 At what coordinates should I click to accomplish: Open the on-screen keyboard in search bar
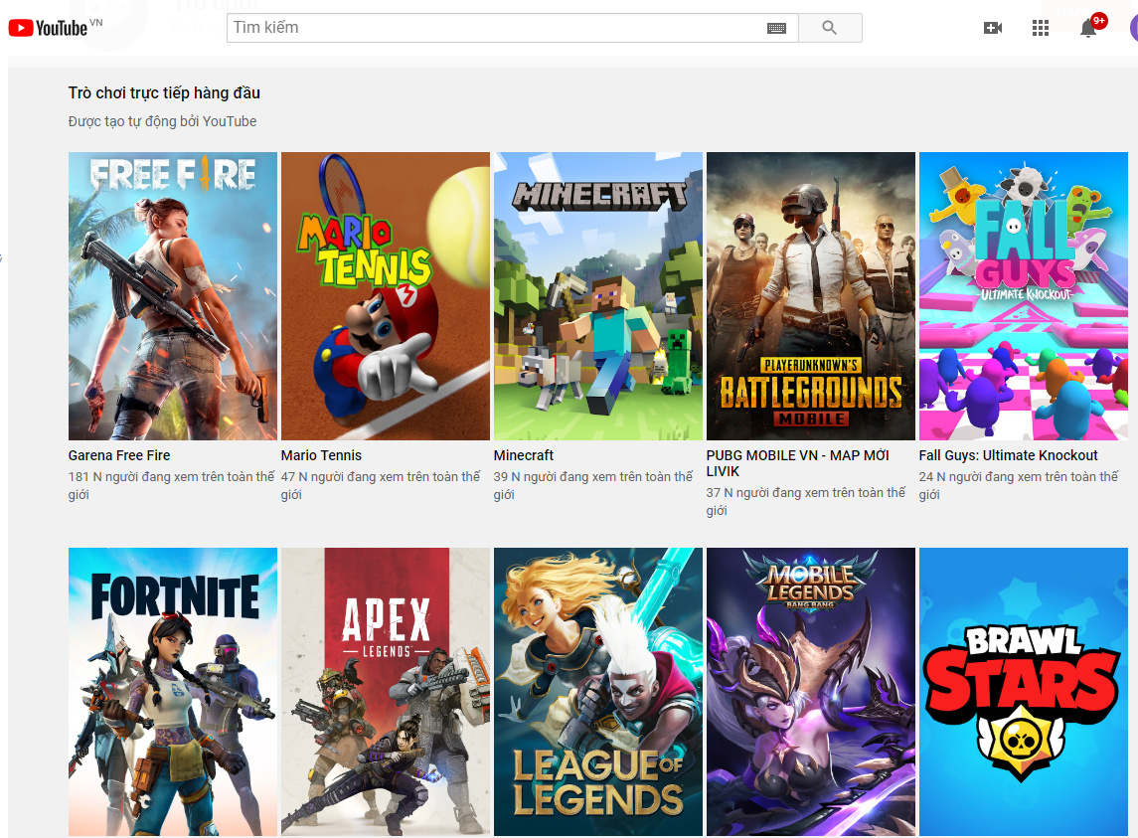pyautogui.click(x=776, y=28)
